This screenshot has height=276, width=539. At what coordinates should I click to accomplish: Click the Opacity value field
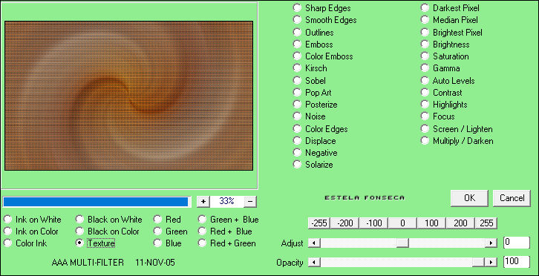516,262
